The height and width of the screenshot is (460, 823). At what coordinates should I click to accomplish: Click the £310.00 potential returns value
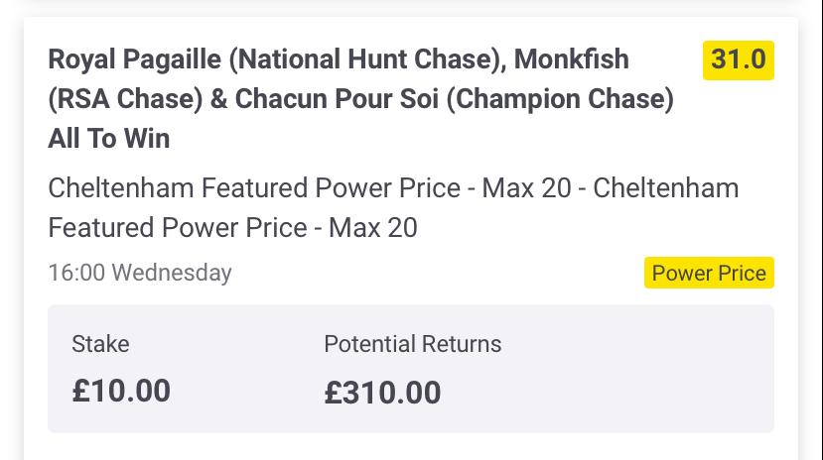coord(382,392)
